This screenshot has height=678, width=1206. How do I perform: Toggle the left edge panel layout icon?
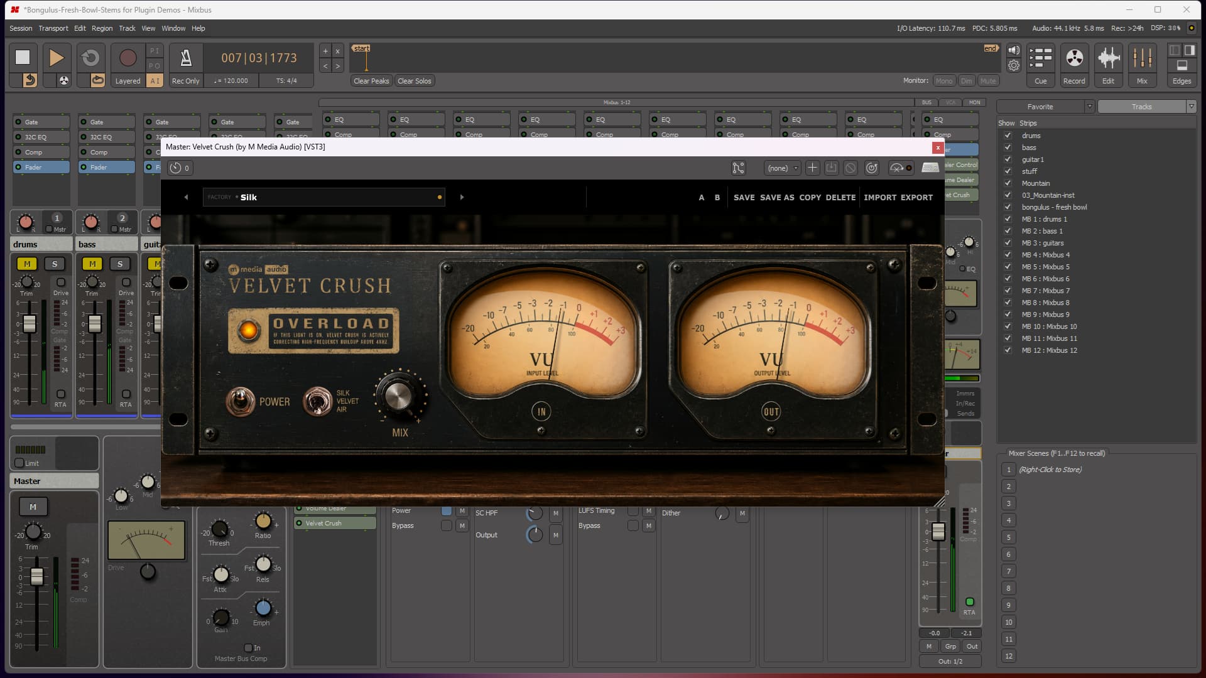tap(1174, 50)
